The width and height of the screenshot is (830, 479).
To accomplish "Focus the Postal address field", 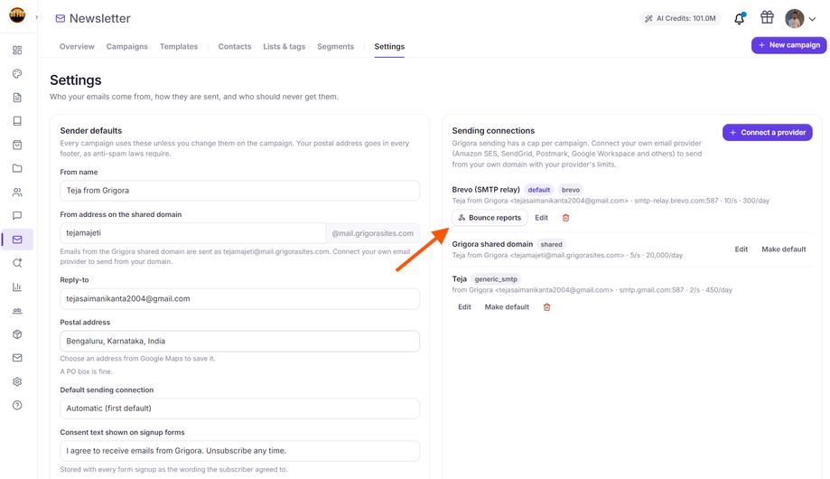I will point(240,342).
